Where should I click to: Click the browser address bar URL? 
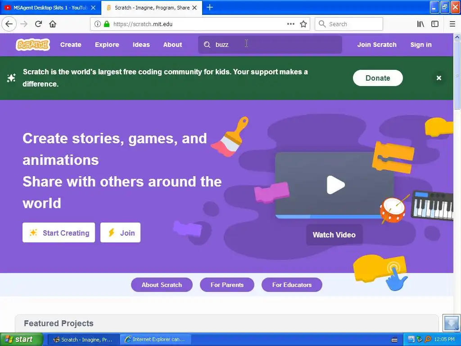pos(143,24)
